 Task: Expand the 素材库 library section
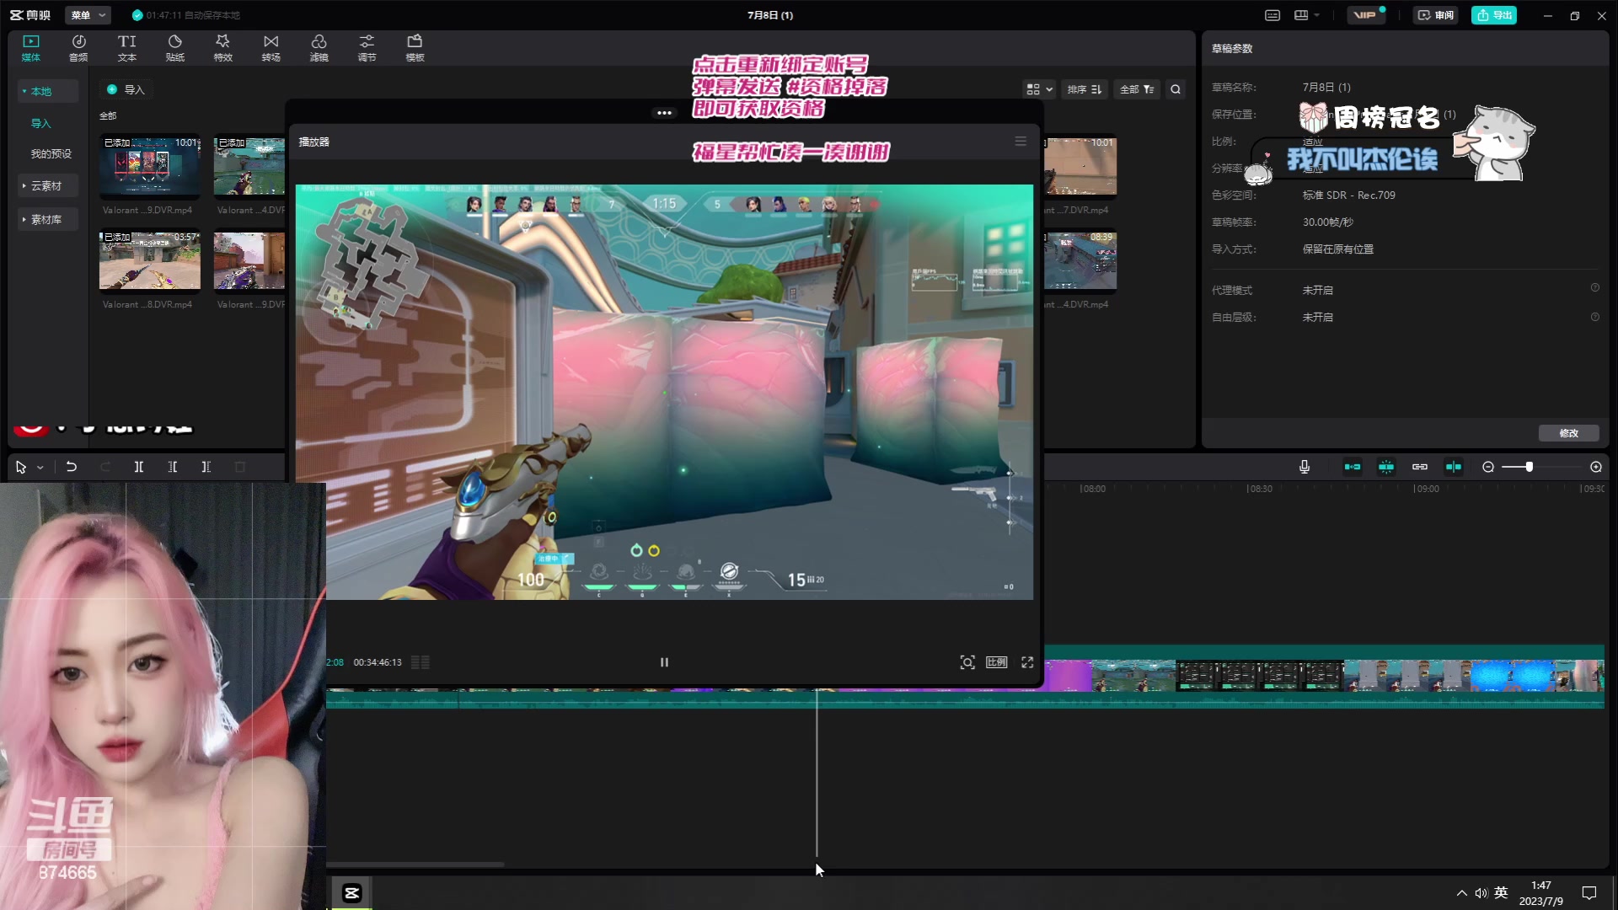[x=48, y=219]
